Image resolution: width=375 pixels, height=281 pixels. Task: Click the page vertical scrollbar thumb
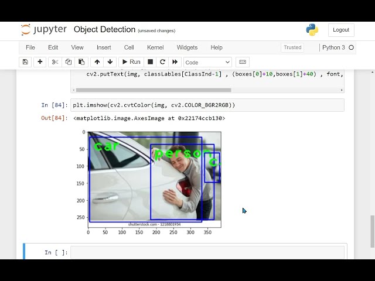click(x=373, y=231)
